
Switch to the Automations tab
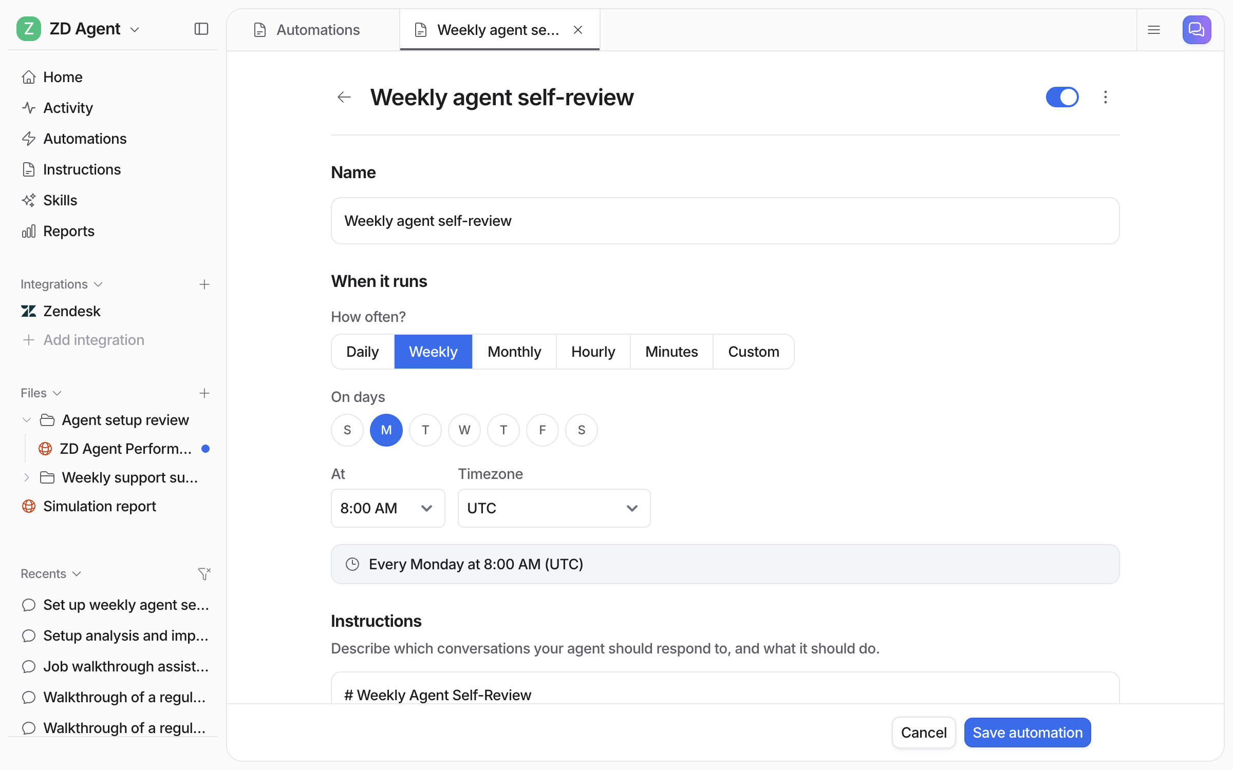(x=313, y=30)
